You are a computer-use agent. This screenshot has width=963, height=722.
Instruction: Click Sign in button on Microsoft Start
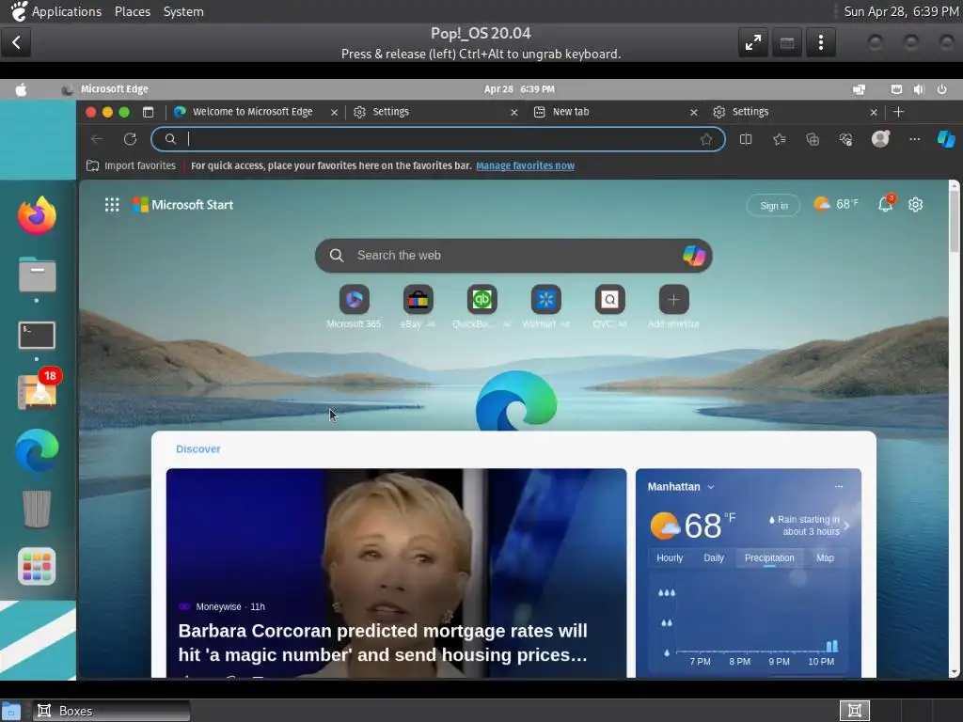tap(774, 206)
